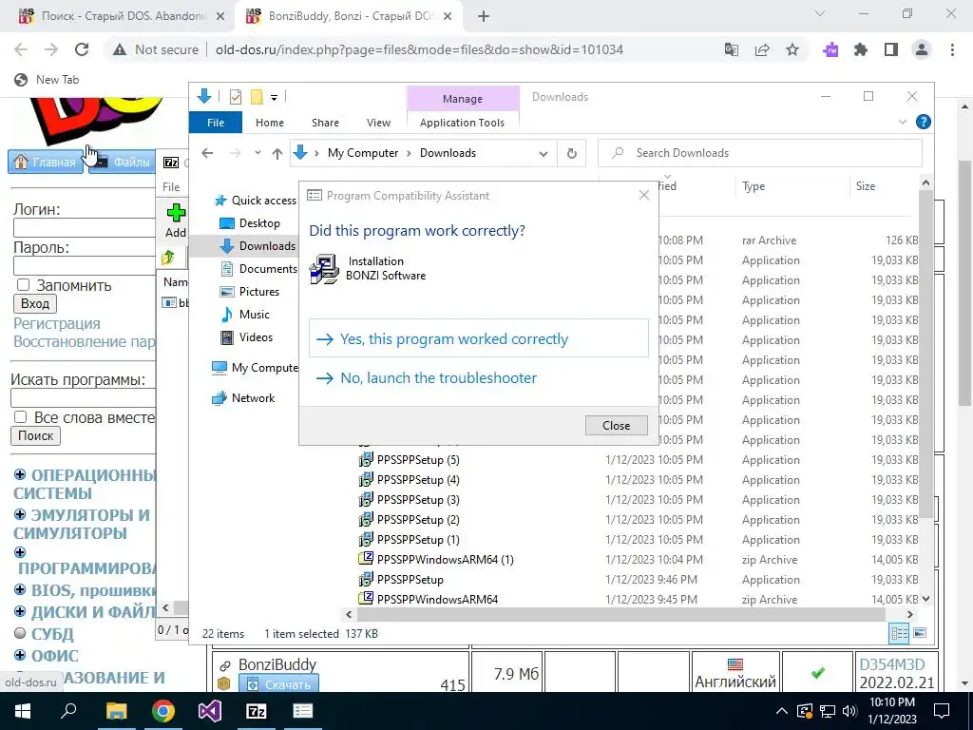
Task: Click the Close button in compatibility dialog
Action: (616, 425)
